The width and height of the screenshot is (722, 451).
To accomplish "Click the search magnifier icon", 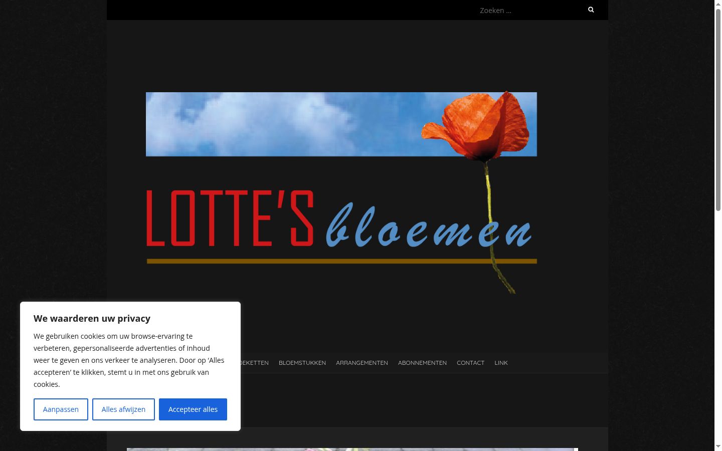I will (591, 10).
